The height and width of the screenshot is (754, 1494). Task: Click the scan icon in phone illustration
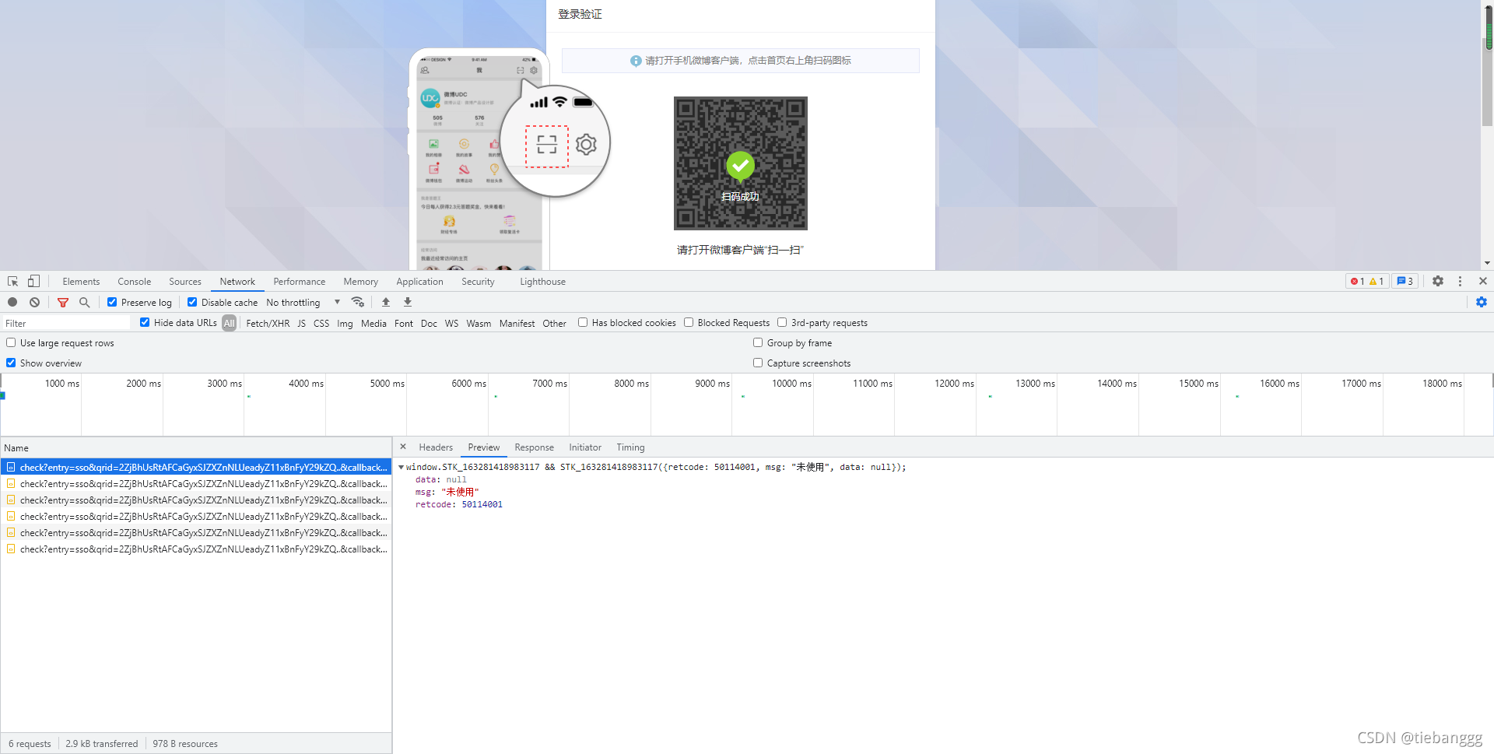(547, 145)
